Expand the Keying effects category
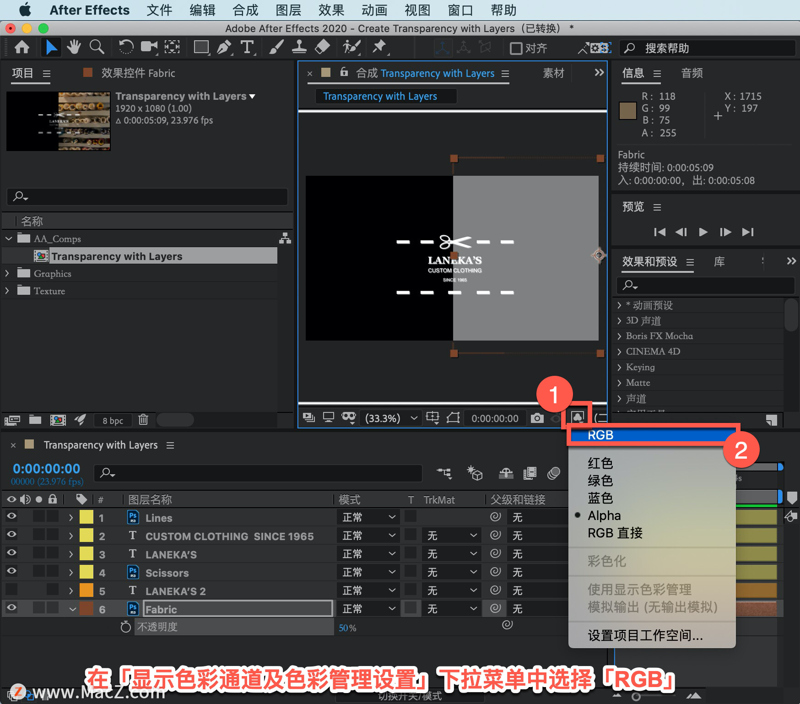 click(619, 368)
